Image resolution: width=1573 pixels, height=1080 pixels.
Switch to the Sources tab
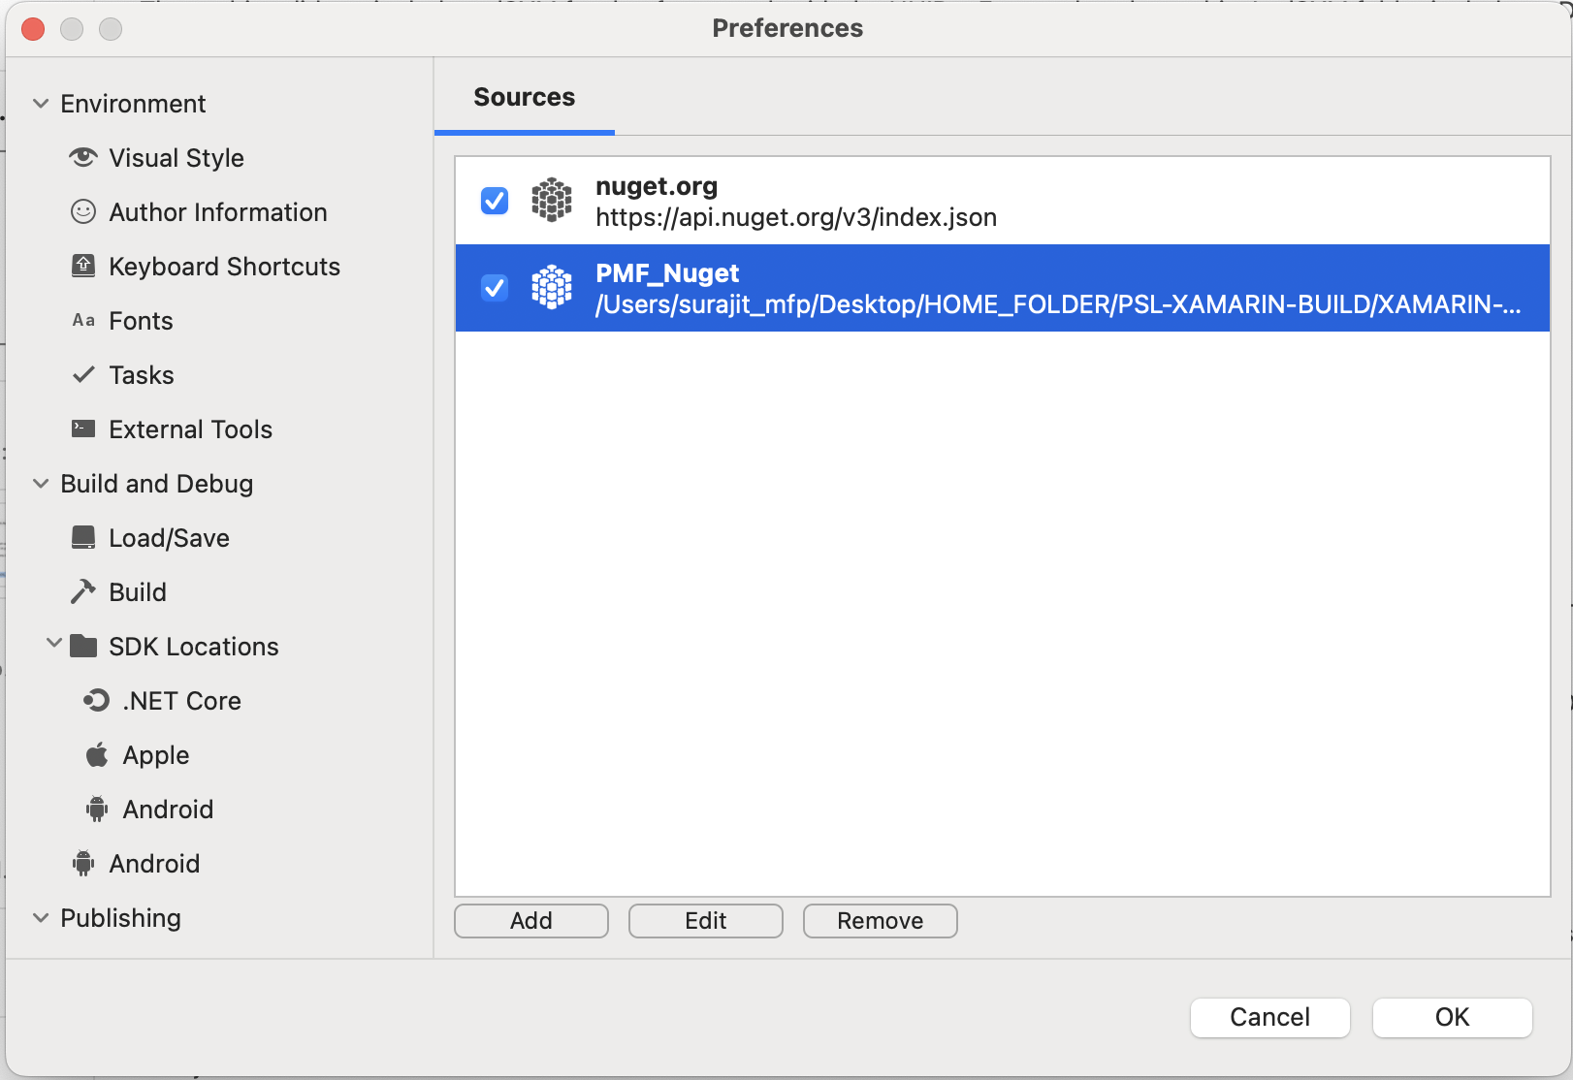point(524,98)
